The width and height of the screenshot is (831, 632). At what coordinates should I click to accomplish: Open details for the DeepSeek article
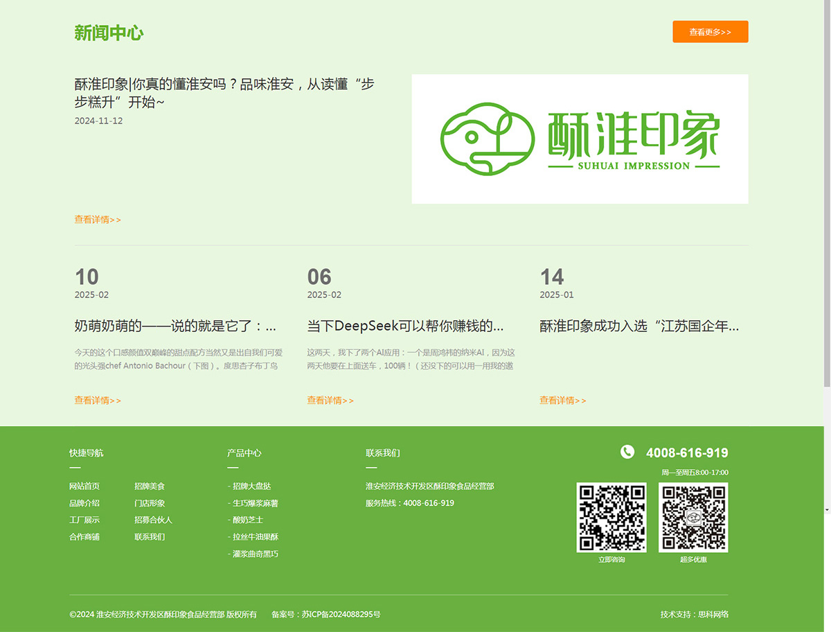tap(330, 401)
